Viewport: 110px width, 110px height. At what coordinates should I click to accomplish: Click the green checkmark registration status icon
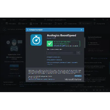(50, 44)
